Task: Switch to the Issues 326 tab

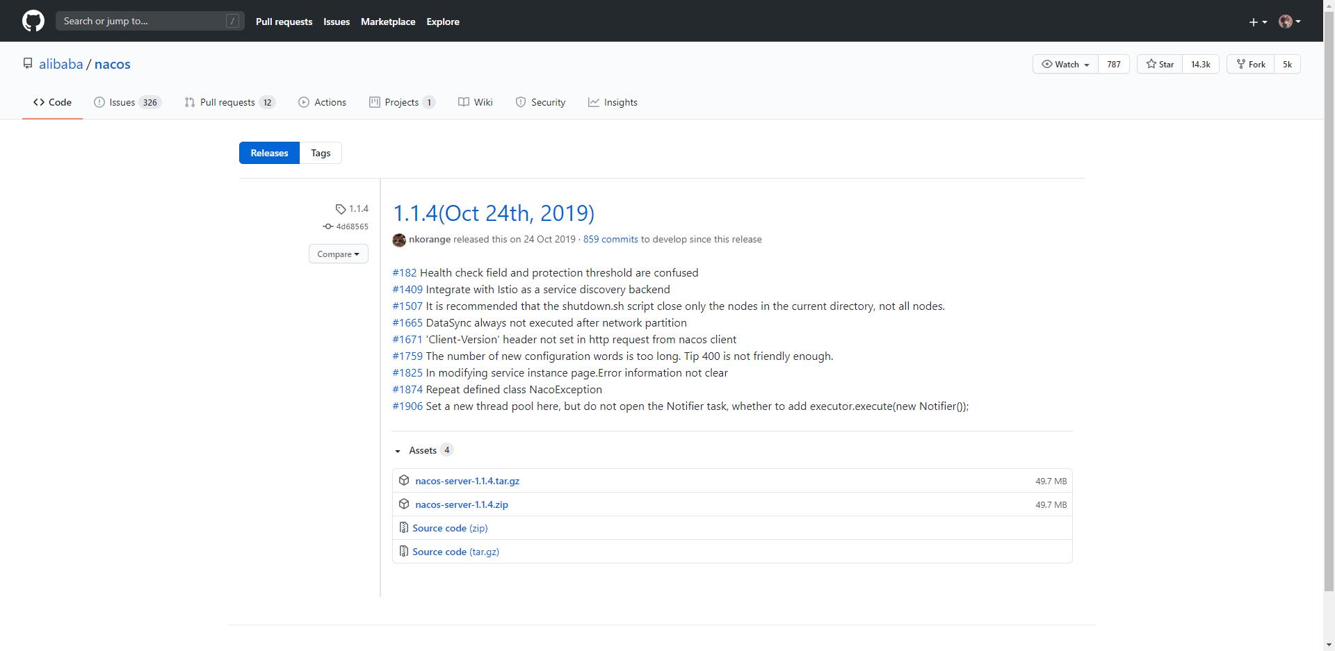Action: point(128,102)
